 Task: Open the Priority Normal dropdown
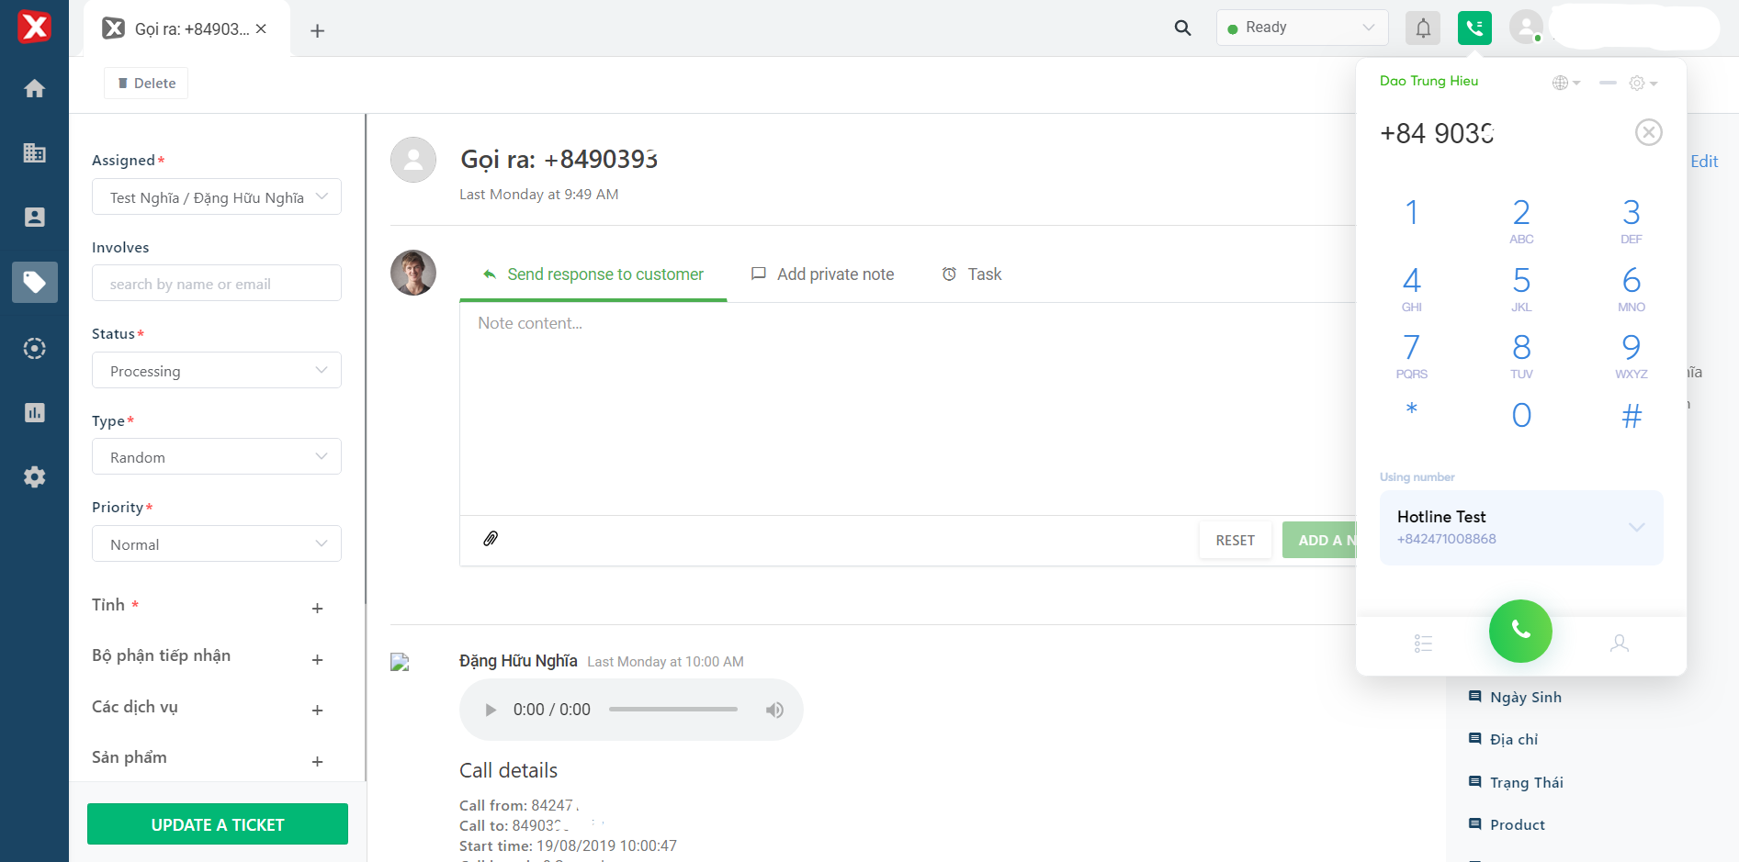click(217, 544)
